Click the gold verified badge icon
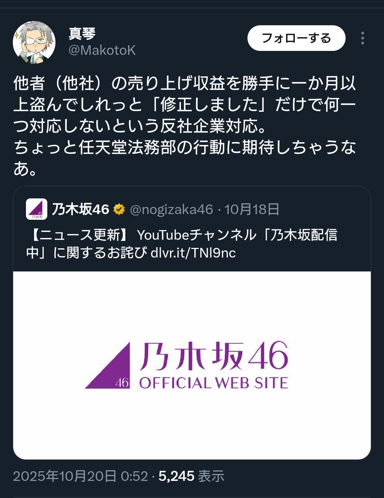 [119, 209]
